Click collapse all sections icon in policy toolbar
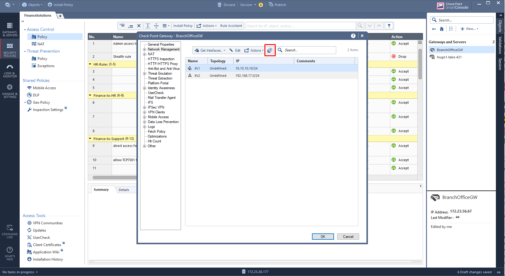Screen dimensions: 505x276 (x=156, y=26)
